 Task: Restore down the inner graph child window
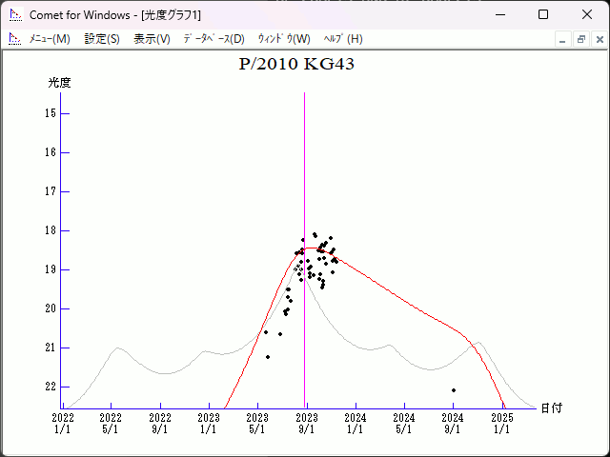580,39
